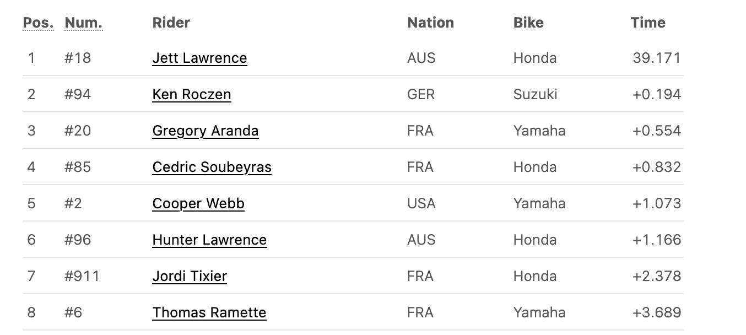Click the Time column header
The image size is (746, 335).
click(x=648, y=23)
